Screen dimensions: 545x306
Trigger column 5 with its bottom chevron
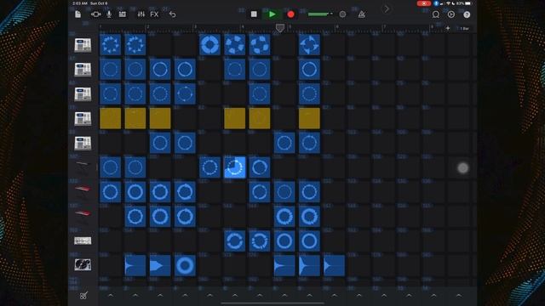[x=210, y=296]
